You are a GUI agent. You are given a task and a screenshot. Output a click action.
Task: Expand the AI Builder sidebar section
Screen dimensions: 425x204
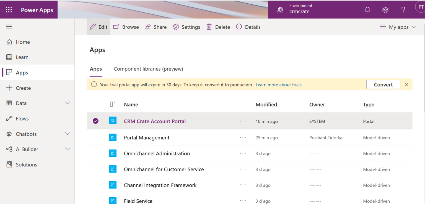(67, 149)
